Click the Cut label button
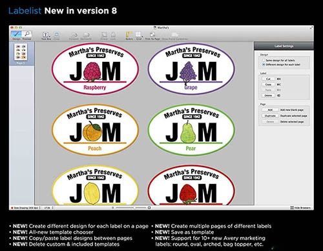Viewport: 323px width, 251px height. coord(268,79)
